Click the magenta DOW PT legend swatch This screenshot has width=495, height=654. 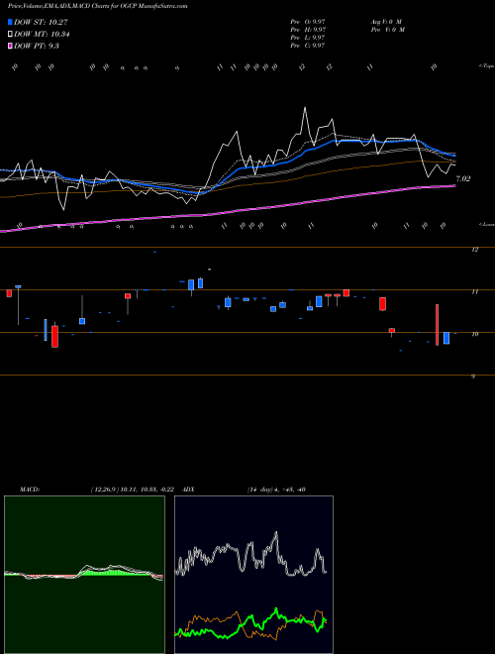11,46
